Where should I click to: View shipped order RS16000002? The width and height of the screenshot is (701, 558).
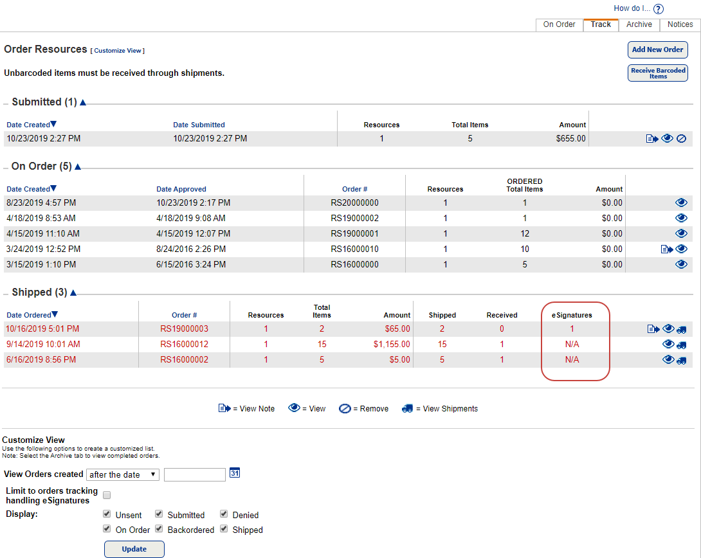pyautogui.click(x=668, y=359)
